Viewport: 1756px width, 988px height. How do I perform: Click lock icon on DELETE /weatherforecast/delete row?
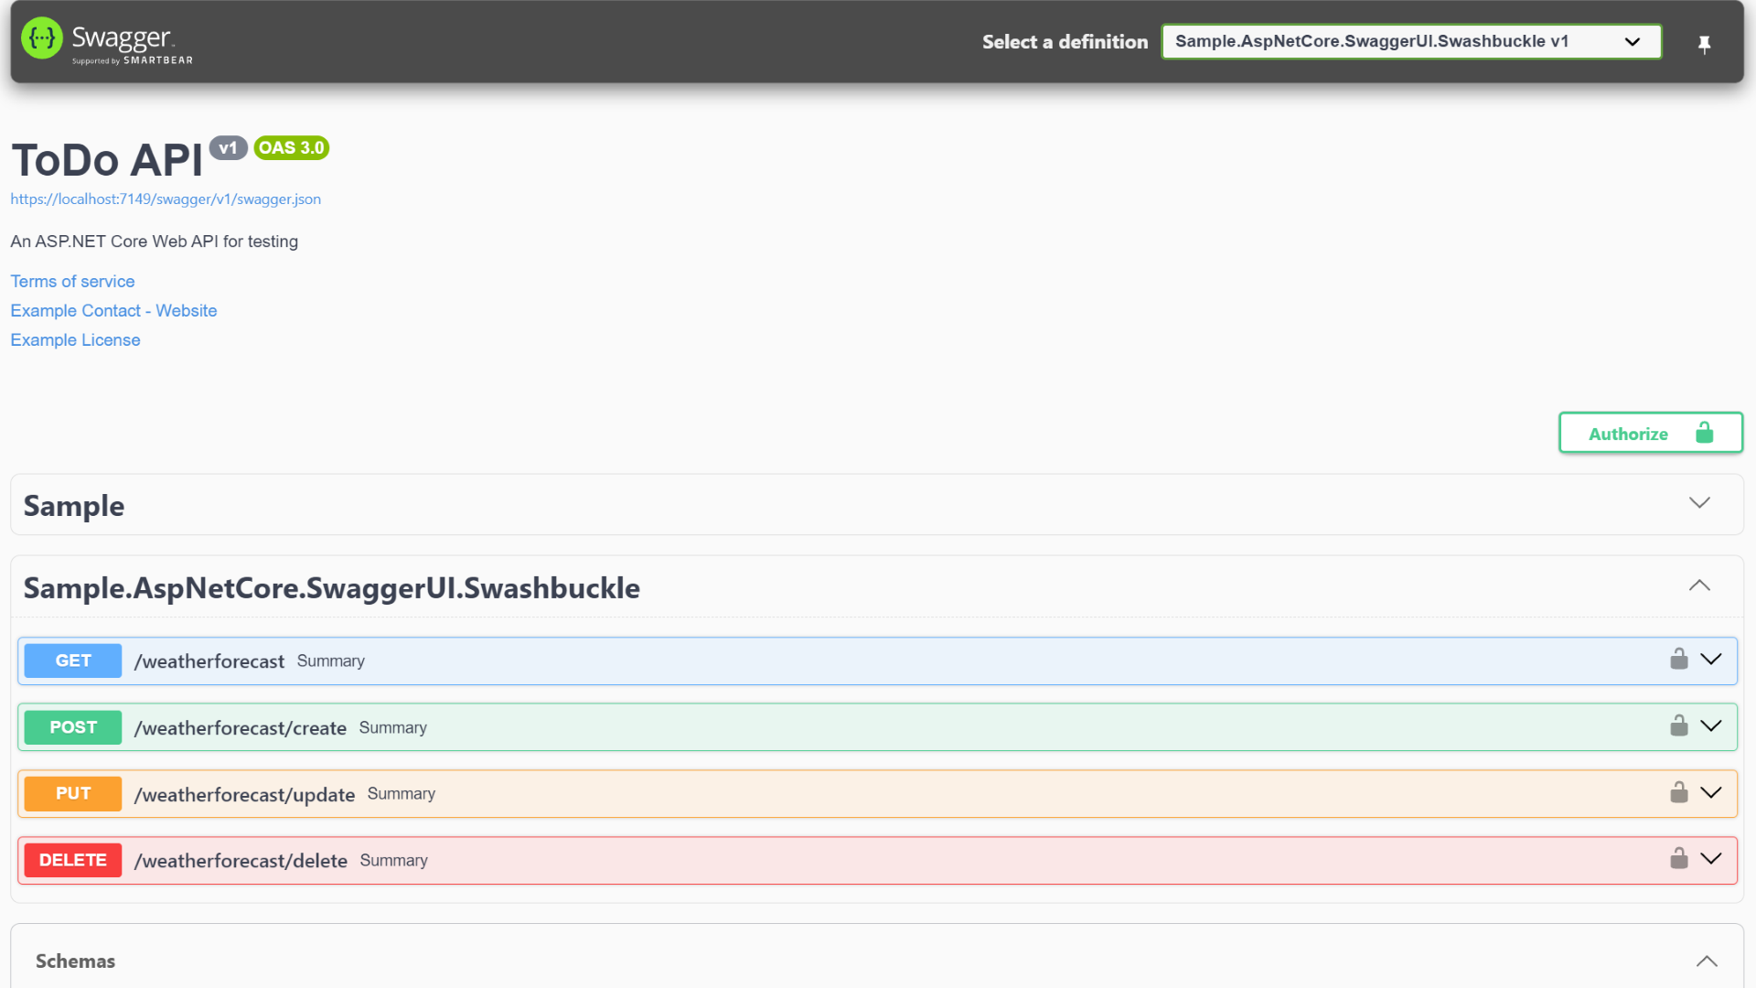pos(1678,859)
